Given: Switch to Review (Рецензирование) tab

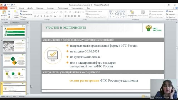Looking at the screenshot, I should coord(77,8).
